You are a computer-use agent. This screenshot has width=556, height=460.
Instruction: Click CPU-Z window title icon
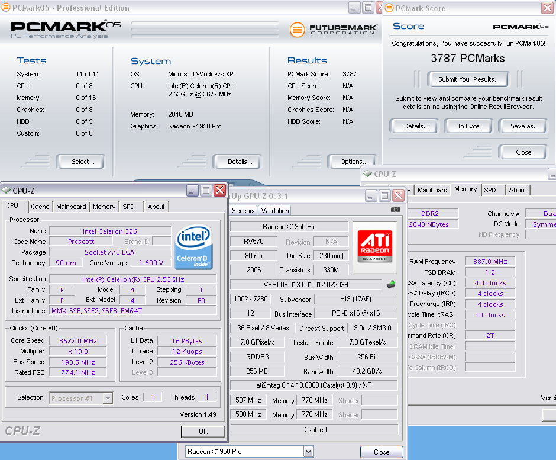(6, 190)
